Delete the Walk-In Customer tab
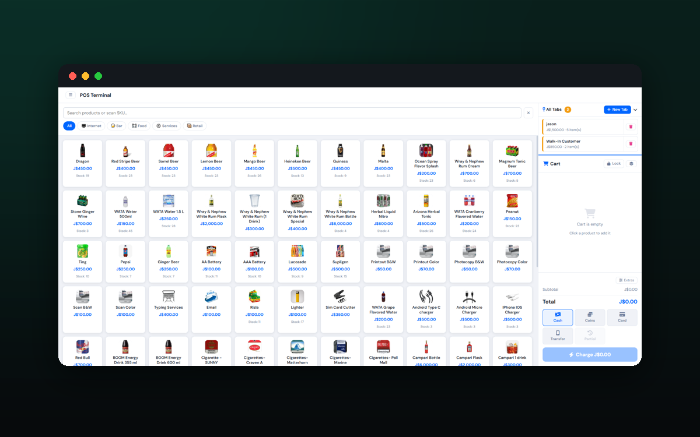The width and height of the screenshot is (700, 437). [x=631, y=143]
